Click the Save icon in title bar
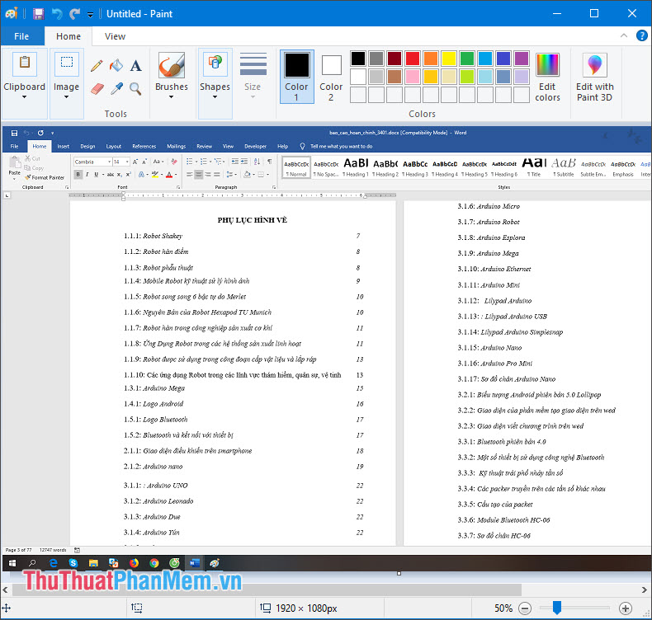This screenshot has height=620, width=652. [x=38, y=14]
